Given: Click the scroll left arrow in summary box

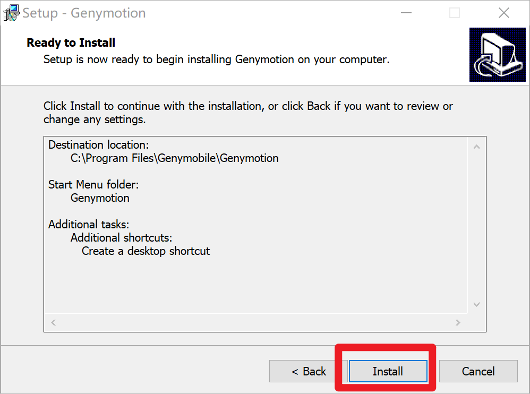Looking at the screenshot, I should pos(54,322).
